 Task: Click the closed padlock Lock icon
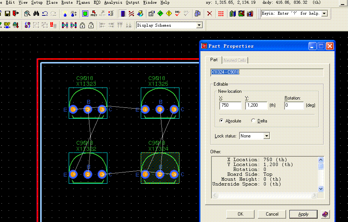(83, 25)
